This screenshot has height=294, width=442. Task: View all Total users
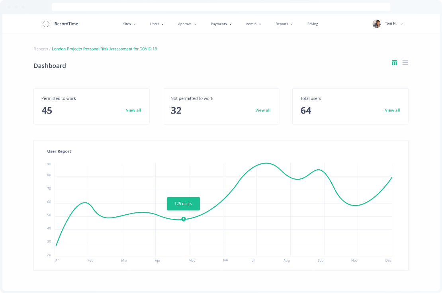pos(392,110)
